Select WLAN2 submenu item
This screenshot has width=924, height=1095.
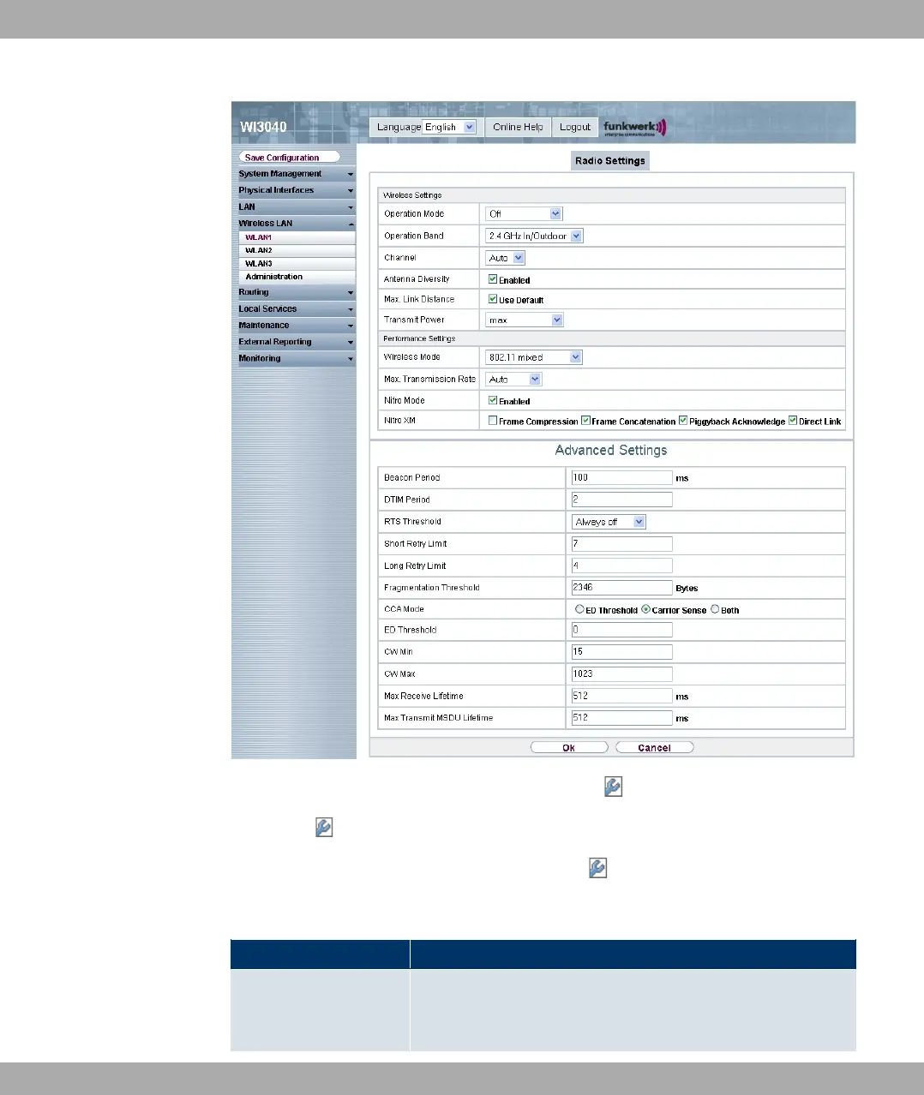pyautogui.click(x=297, y=250)
